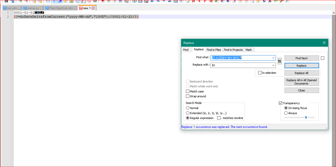Click the Find Next button

301,58
